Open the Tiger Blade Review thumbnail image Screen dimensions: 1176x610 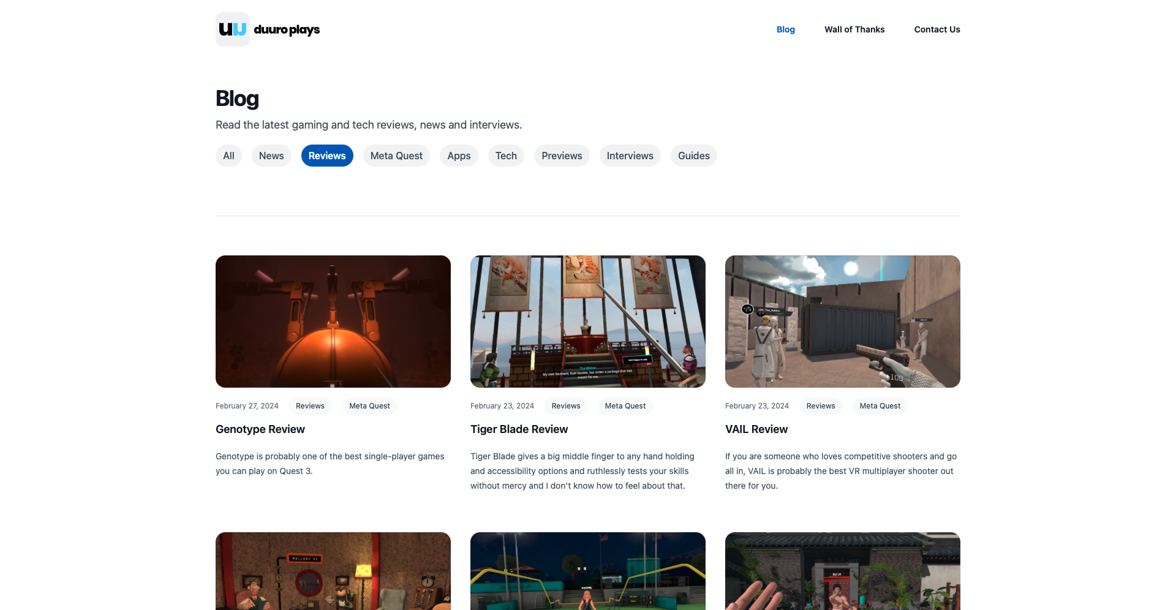tap(588, 322)
